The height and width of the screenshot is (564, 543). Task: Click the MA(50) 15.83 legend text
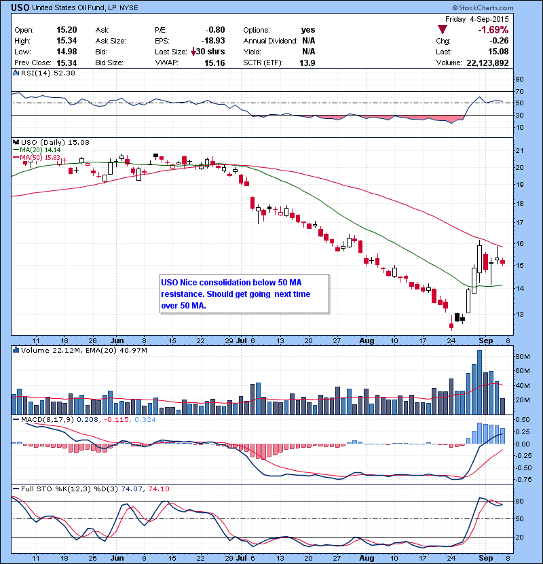pos(40,158)
